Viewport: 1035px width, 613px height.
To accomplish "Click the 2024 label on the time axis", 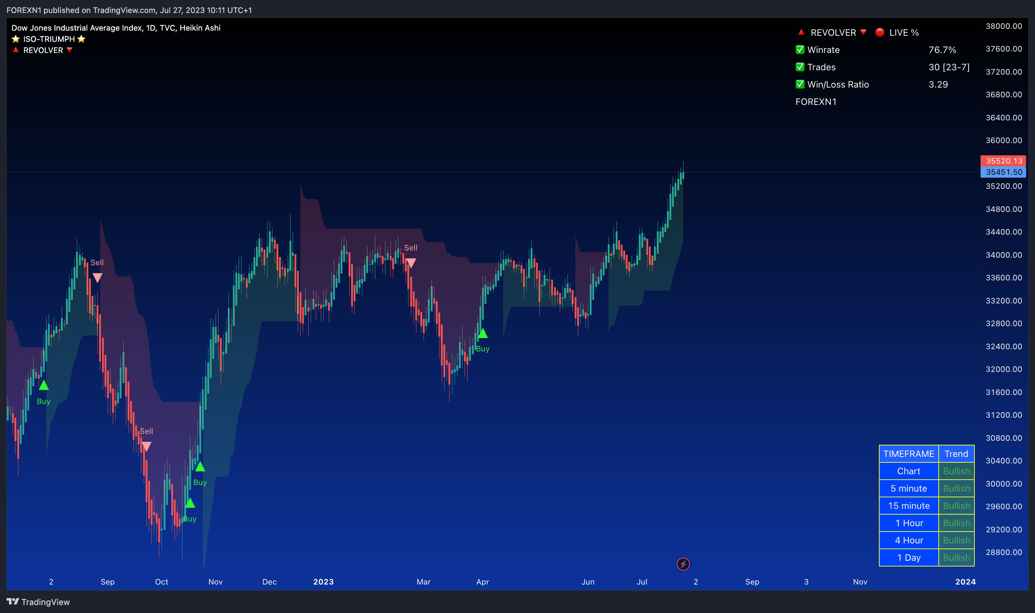I will point(965,582).
